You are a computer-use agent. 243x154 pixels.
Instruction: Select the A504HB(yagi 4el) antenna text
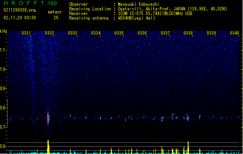tap(136, 18)
